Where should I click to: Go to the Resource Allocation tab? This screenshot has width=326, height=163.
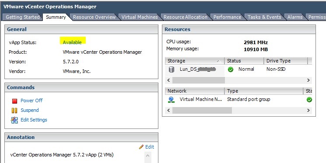pyautogui.click(x=185, y=17)
